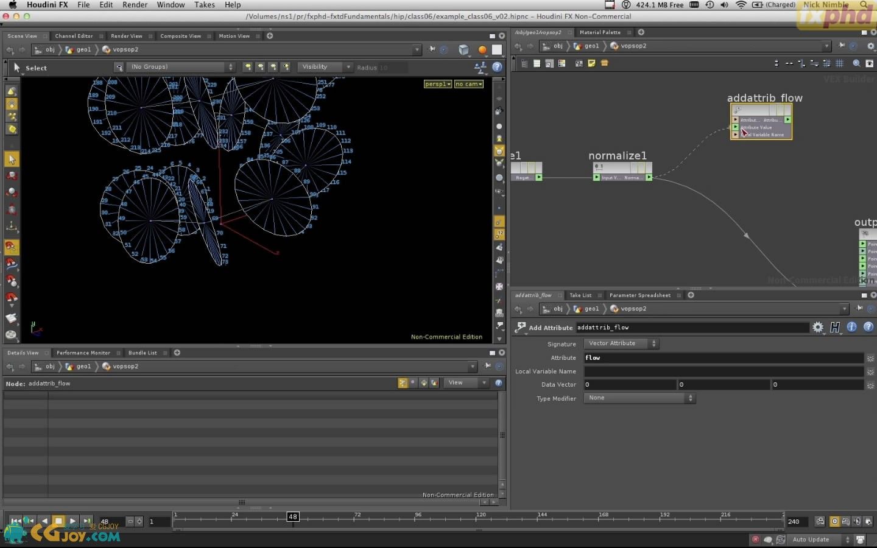Viewport: 877px width, 548px height.
Task: Expand the Scene View path history dropdown
Action: tap(417, 50)
